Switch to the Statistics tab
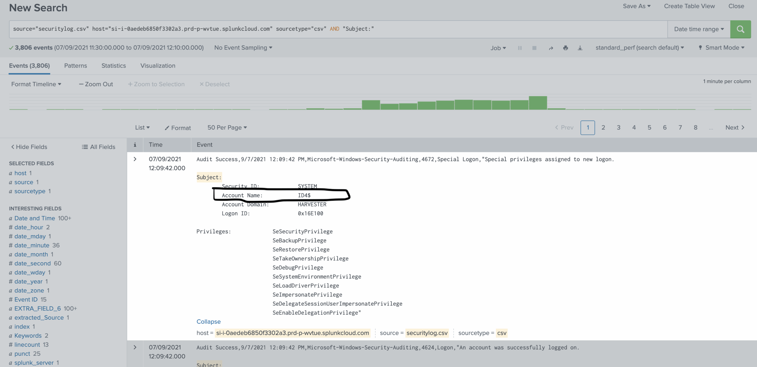Screen dimensions: 757x367 coord(114,66)
